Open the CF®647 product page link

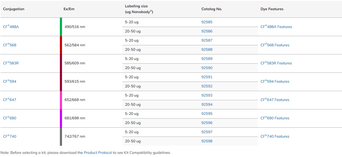[10, 100]
